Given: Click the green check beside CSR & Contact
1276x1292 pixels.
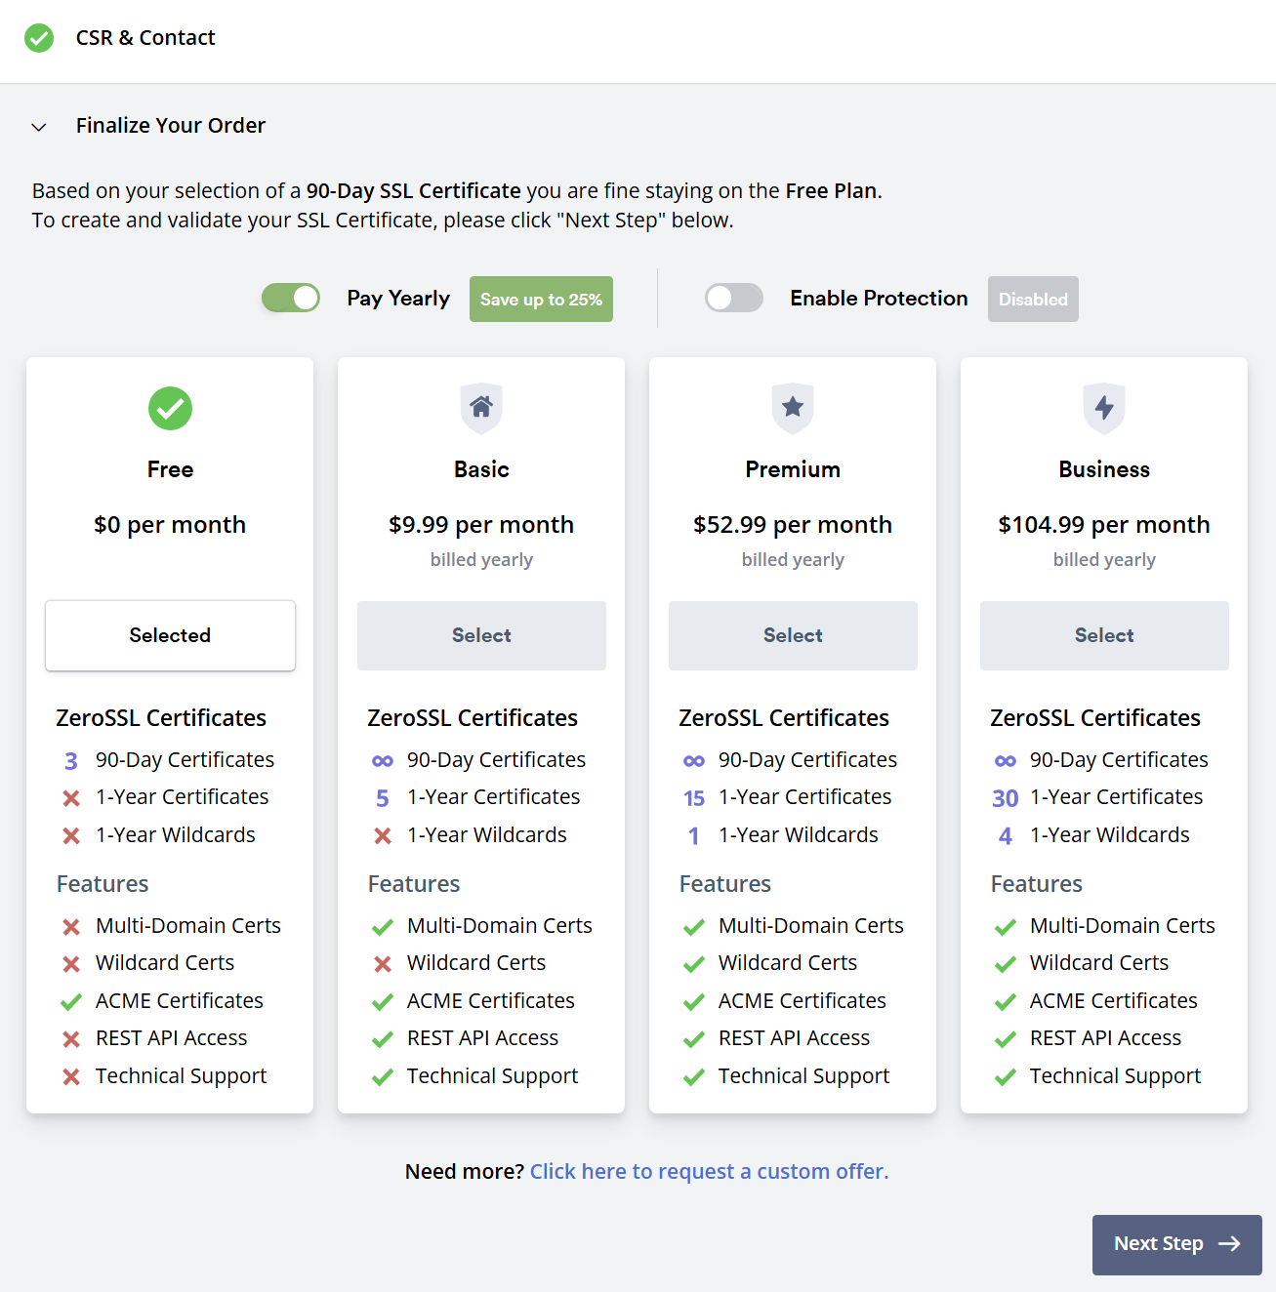Looking at the screenshot, I should 39,38.
